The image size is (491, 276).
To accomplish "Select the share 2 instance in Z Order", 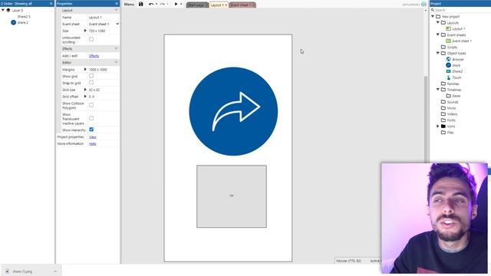I will 20,22.
